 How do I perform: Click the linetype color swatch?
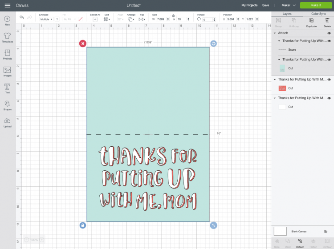tap(80, 20)
